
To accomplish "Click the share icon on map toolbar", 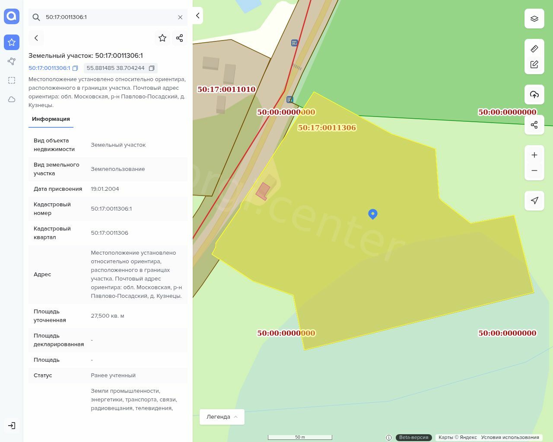I will click(534, 125).
